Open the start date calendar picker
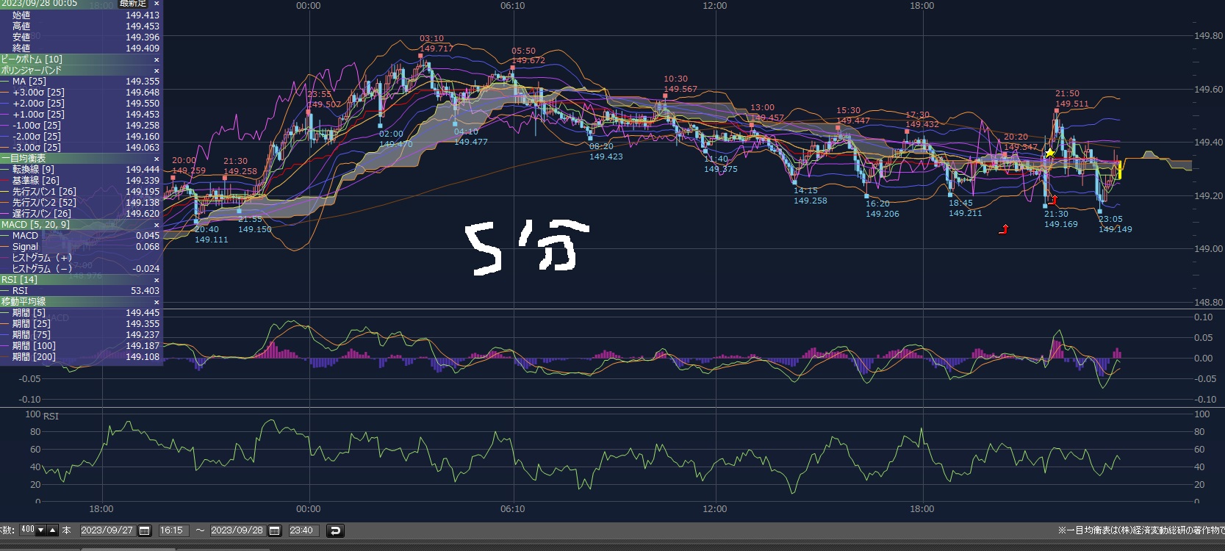Image resolution: width=1225 pixels, height=551 pixels. pos(145,530)
